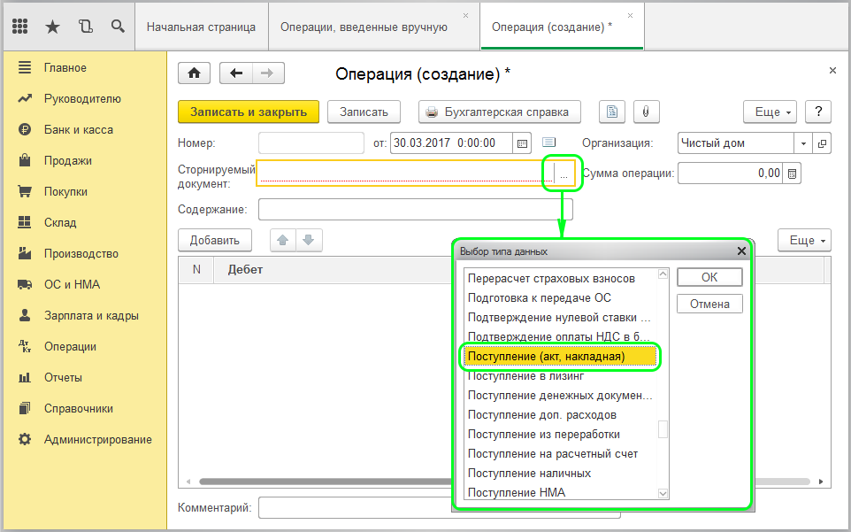Click the back arrow navigation button

pyautogui.click(x=236, y=73)
